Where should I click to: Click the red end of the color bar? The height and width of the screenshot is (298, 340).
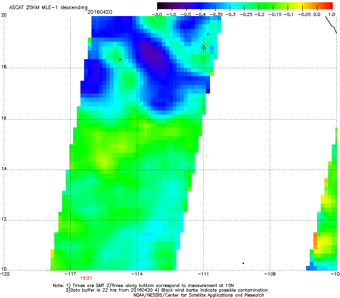coord(329,6)
